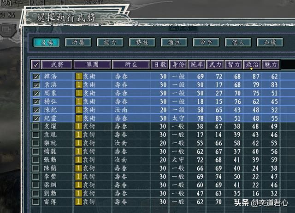Select officer name 李豐

[50, 176]
